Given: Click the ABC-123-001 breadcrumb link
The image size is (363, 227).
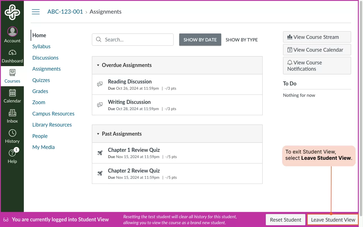Looking at the screenshot, I should pyautogui.click(x=65, y=12).
